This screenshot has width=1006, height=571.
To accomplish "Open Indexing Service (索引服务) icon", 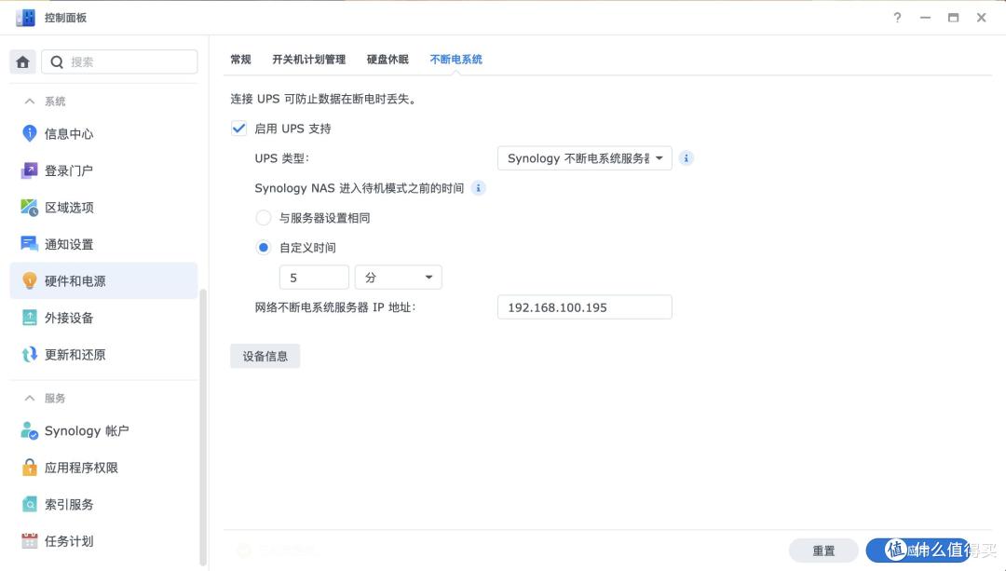I will click(x=30, y=504).
